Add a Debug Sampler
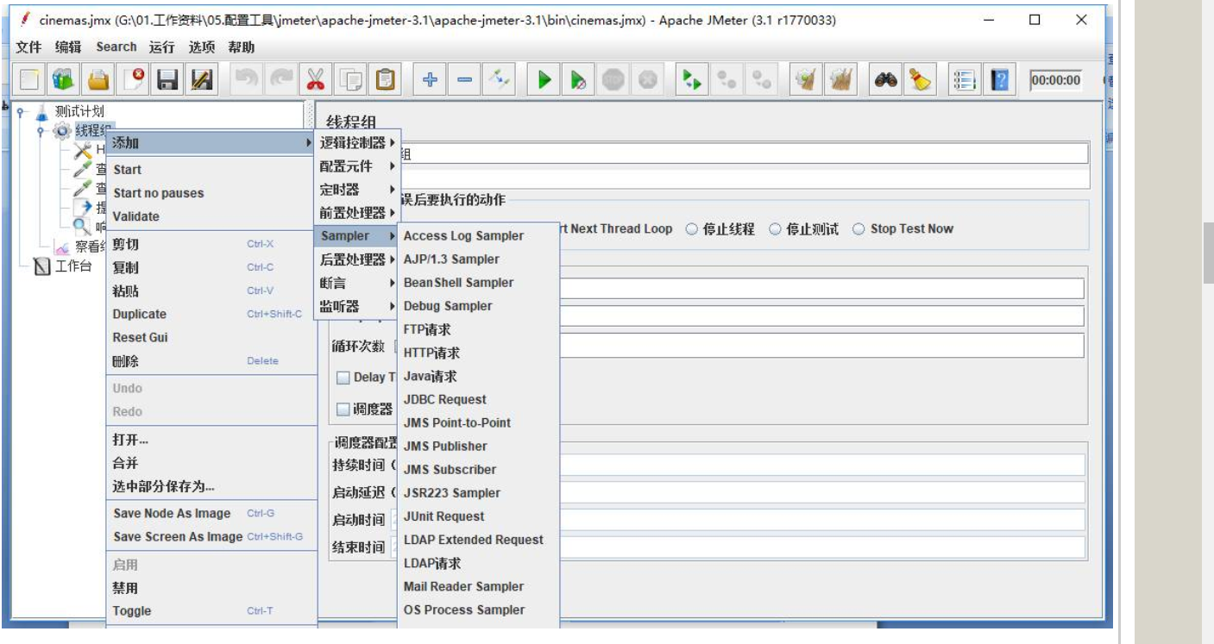The width and height of the screenshot is (1214, 644). [x=478, y=306]
